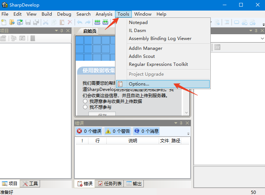Toggle the 0 个错误 errors filter
265x195 pixels.
(x=89, y=131)
